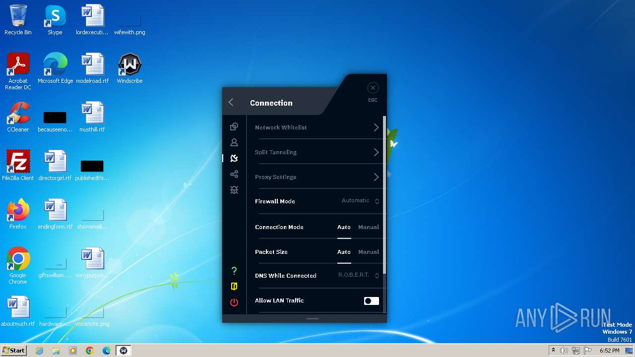Click volume speaker tray icon
The height and width of the screenshot is (357, 635).
coord(564,351)
